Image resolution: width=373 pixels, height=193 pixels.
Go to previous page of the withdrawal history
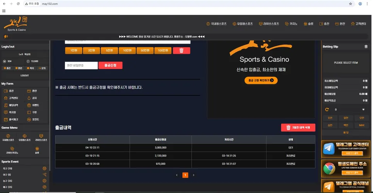pyautogui.click(x=177, y=175)
